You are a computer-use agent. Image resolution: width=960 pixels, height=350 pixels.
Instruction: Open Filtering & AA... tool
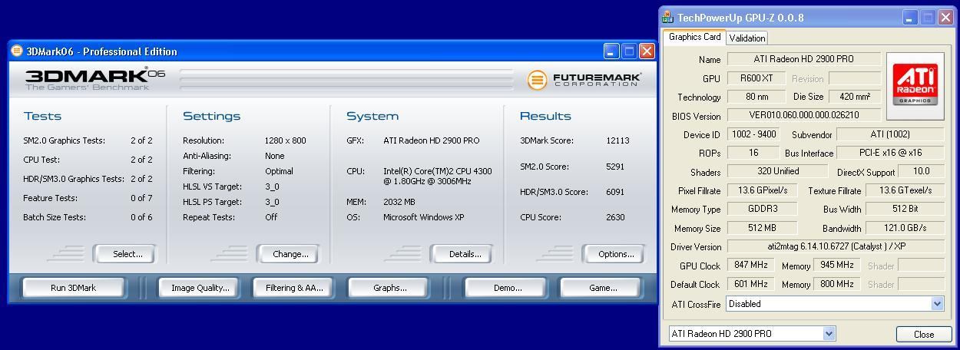pos(294,288)
